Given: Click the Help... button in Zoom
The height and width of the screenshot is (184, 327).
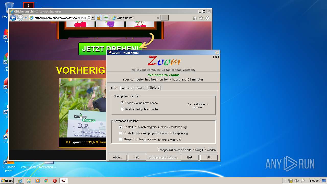Looking at the screenshot, I should 137,157.
